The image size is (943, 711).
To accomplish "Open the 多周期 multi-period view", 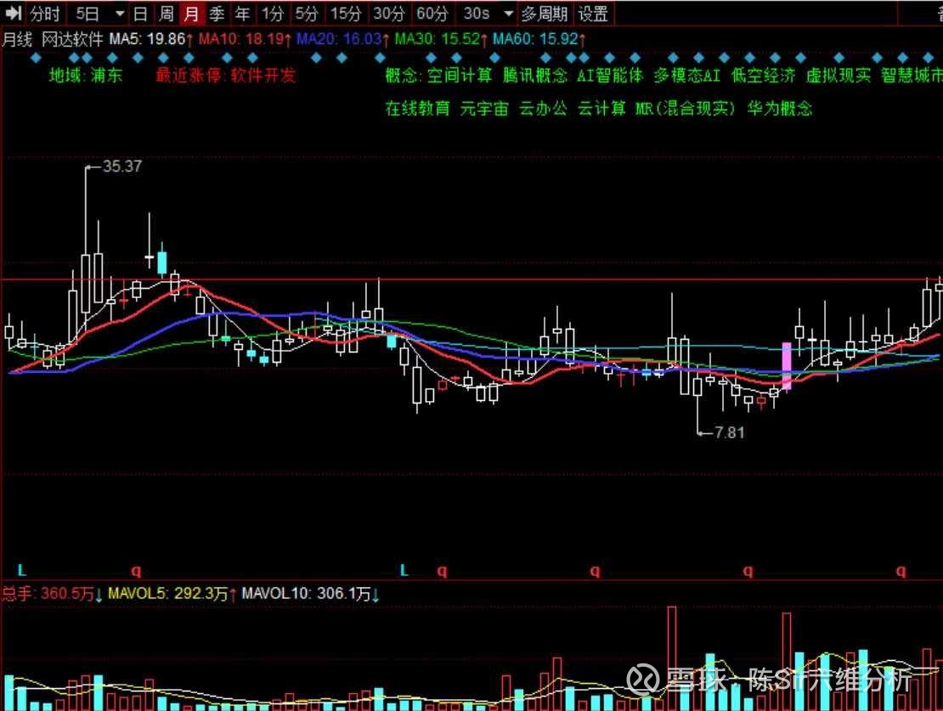I will click(545, 14).
